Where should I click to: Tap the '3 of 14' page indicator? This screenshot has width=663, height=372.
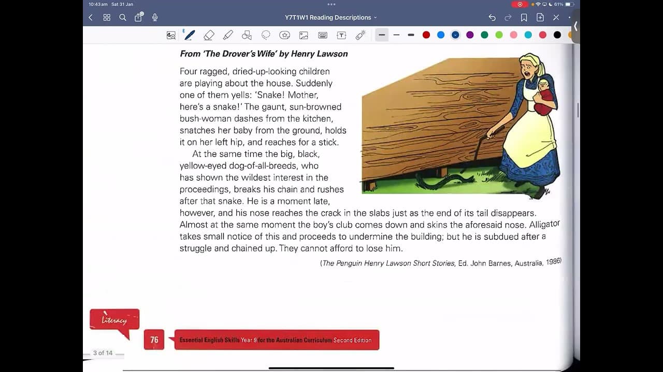pyautogui.click(x=103, y=353)
